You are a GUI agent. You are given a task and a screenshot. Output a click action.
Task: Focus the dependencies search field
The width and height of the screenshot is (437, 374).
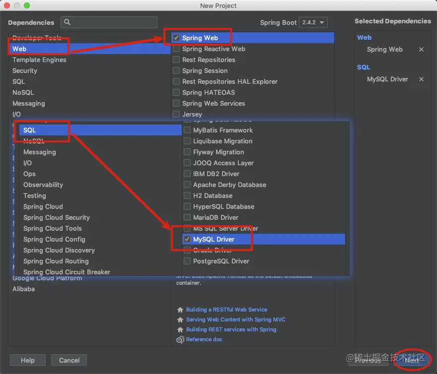[x=109, y=22]
